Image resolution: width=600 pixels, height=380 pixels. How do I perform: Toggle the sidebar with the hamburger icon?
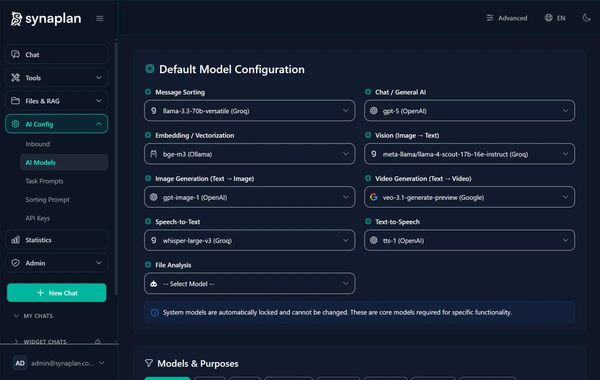(x=99, y=18)
